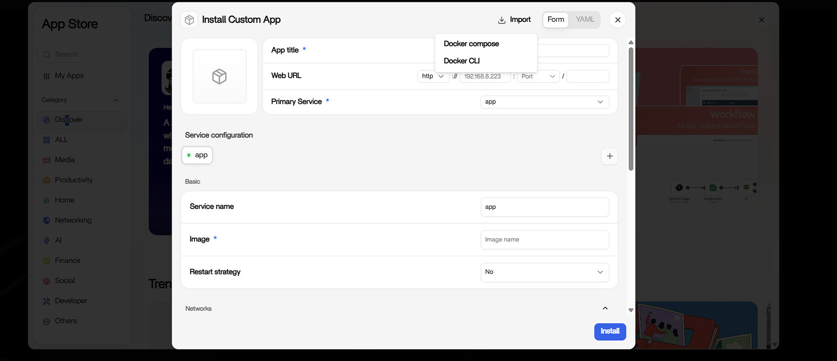Choose Docker CLI import option
Screen dimensions: 837x361
click(462, 61)
